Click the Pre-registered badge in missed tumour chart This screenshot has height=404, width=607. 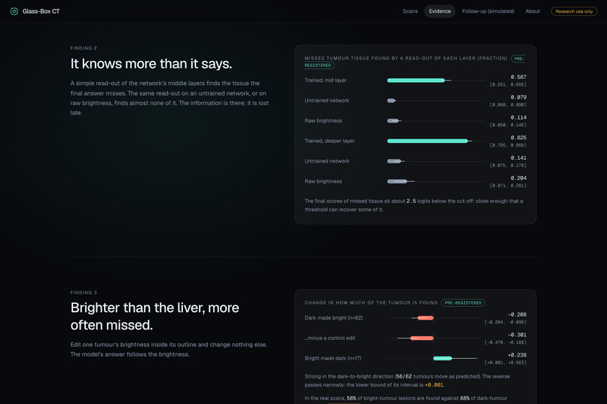(x=519, y=59)
